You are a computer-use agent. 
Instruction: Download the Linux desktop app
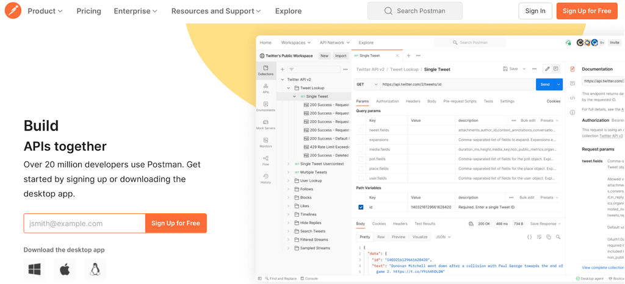(x=95, y=269)
